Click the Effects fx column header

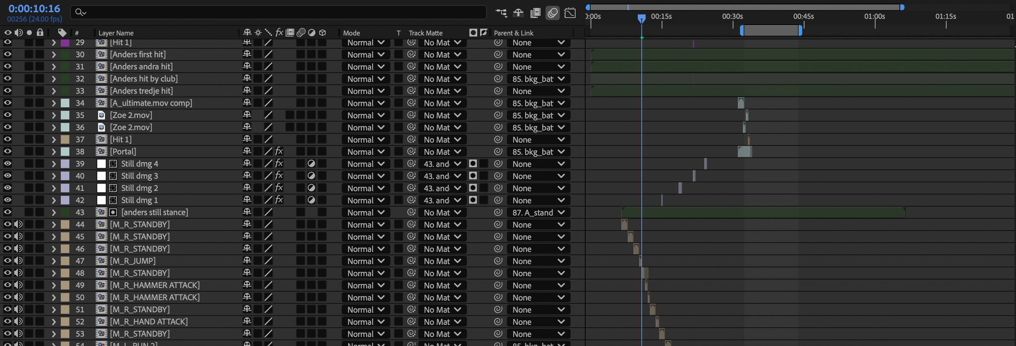pos(279,32)
